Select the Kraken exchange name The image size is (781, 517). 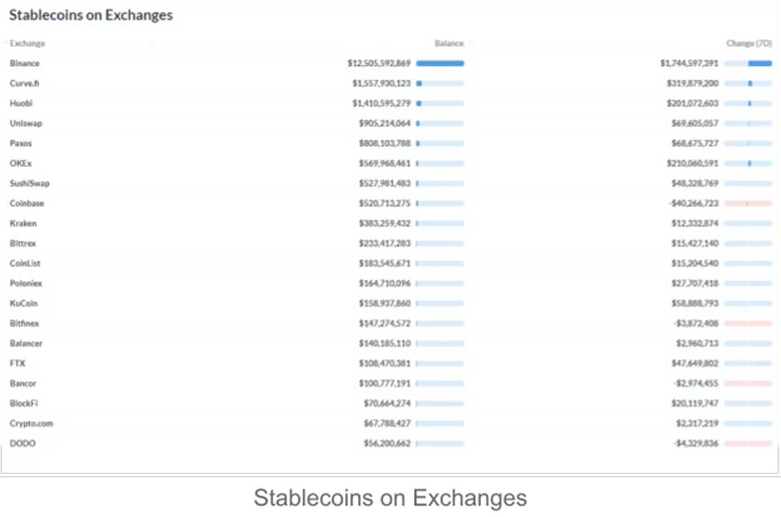(23, 223)
